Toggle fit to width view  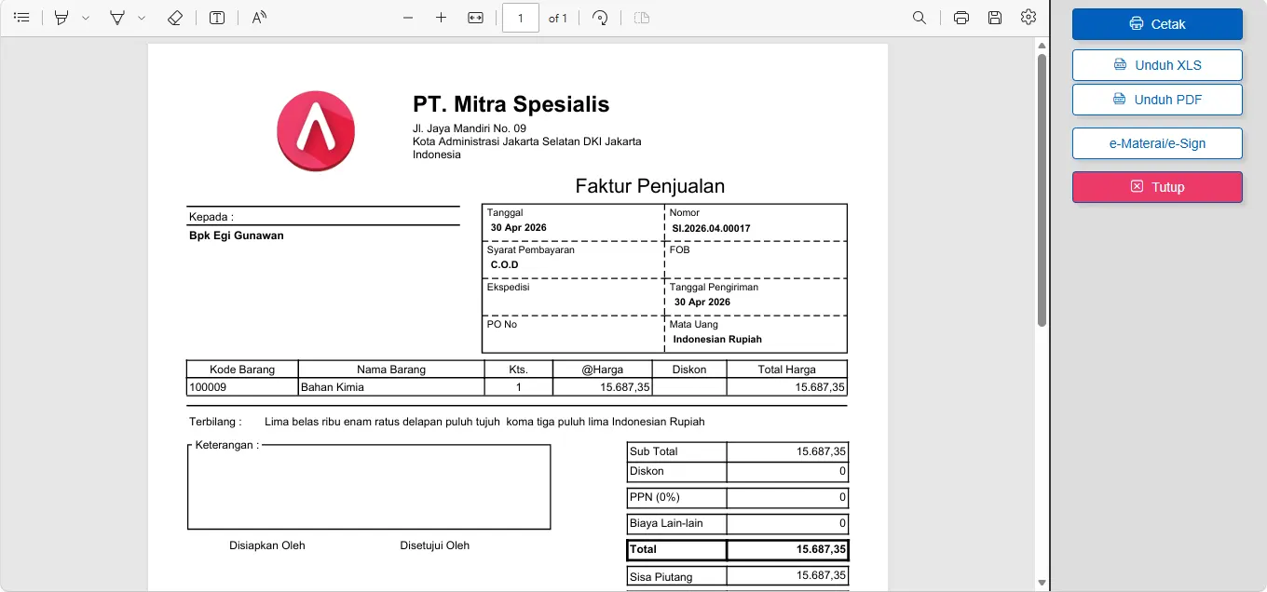click(x=476, y=18)
